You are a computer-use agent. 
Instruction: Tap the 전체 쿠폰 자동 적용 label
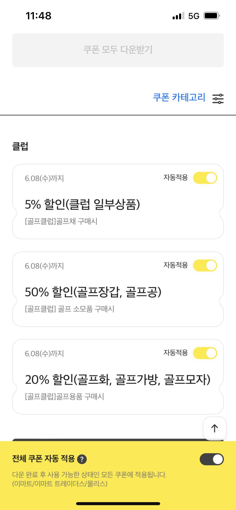(43, 459)
